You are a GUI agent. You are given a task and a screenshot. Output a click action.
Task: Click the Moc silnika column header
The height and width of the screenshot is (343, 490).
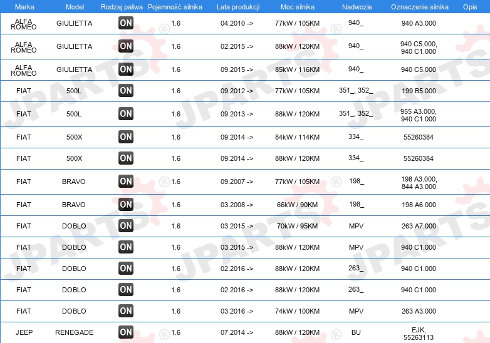click(x=298, y=7)
